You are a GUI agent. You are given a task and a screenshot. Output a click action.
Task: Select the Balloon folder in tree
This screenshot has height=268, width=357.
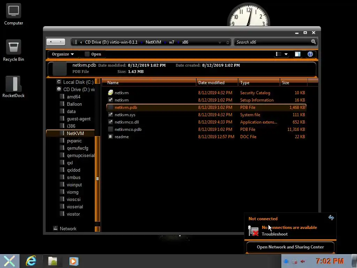74,104
